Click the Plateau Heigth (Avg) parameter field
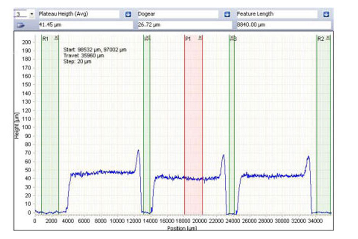This screenshot has width=358, height=239. pos(79,14)
